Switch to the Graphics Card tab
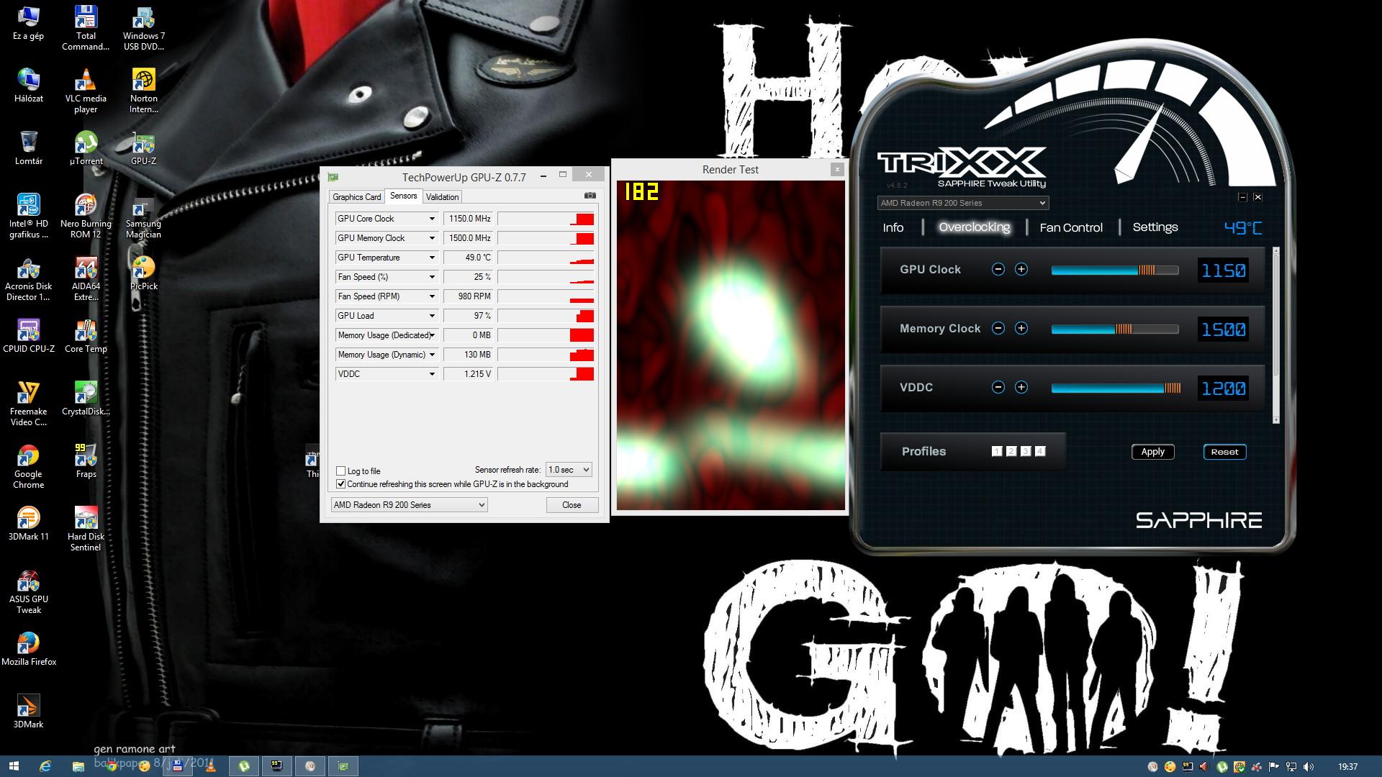The image size is (1382, 777). point(356,197)
